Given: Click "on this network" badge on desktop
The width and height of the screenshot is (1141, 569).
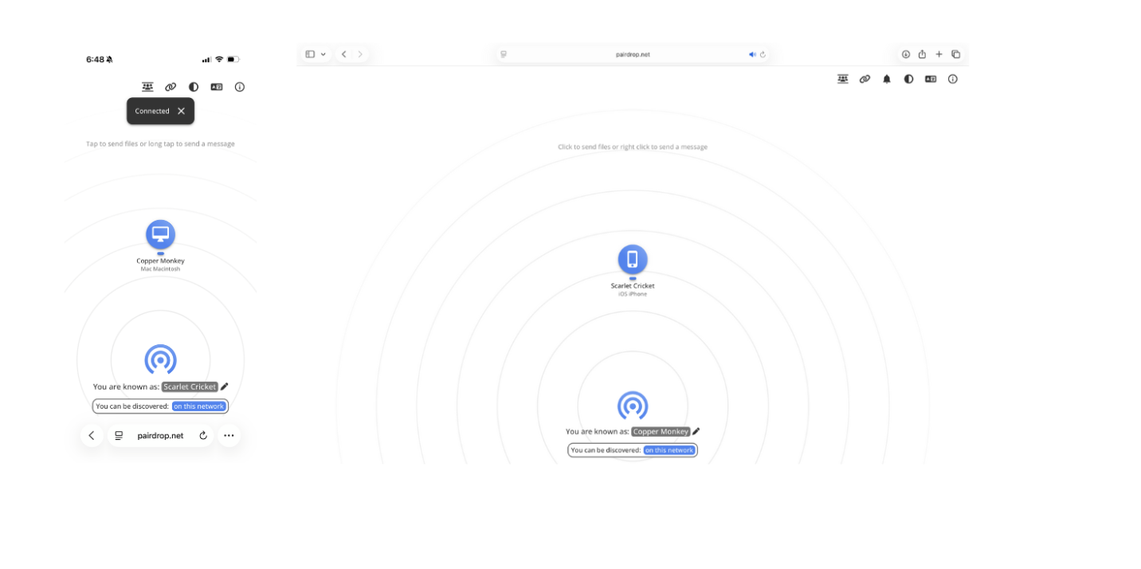Looking at the screenshot, I should tap(669, 450).
